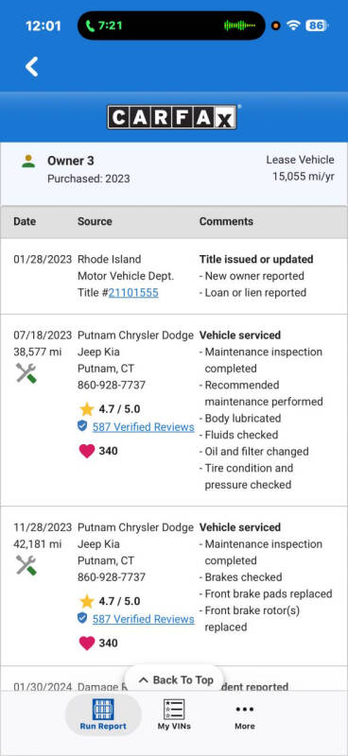
Task: Click the Comments column header
Action: (226, 221)
